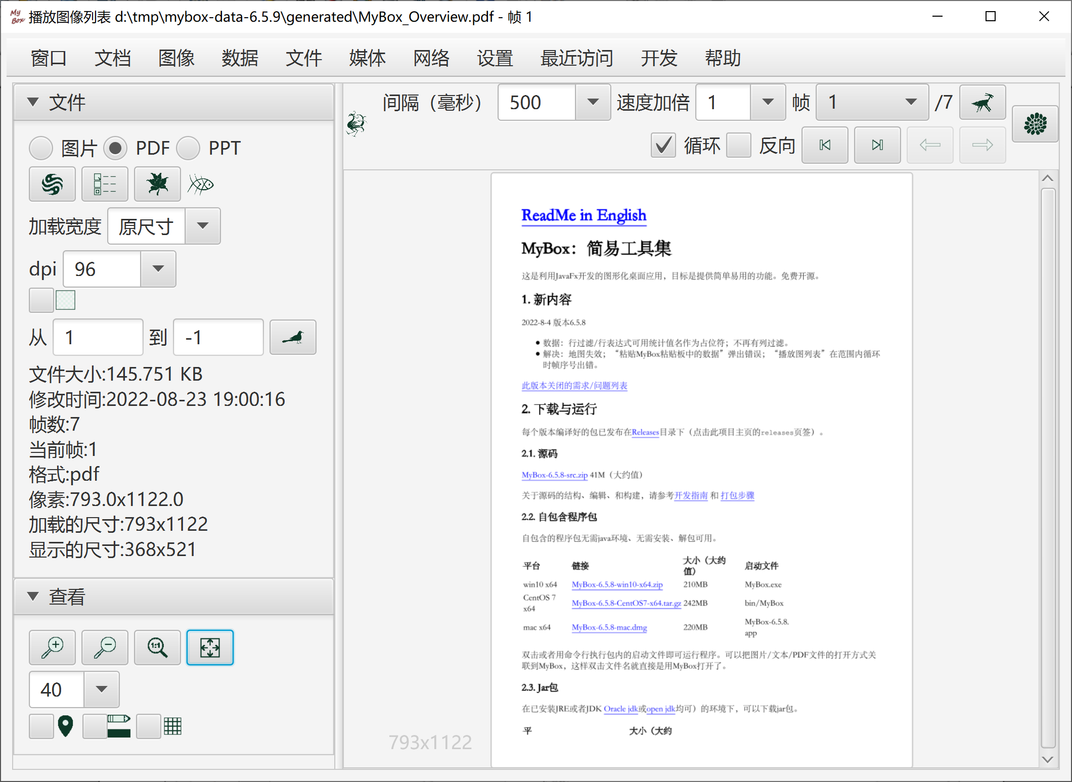
Task: Click the 1:1 original size magnifier button
Action: click(x=157, y=648)
